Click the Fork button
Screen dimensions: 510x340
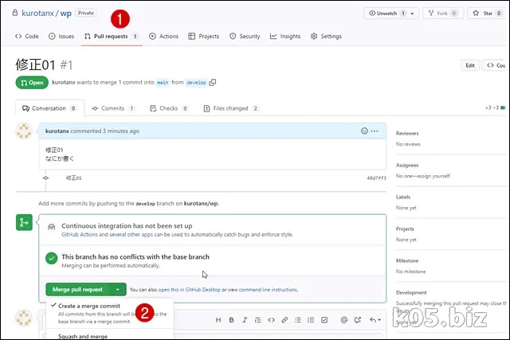point(443,14)
